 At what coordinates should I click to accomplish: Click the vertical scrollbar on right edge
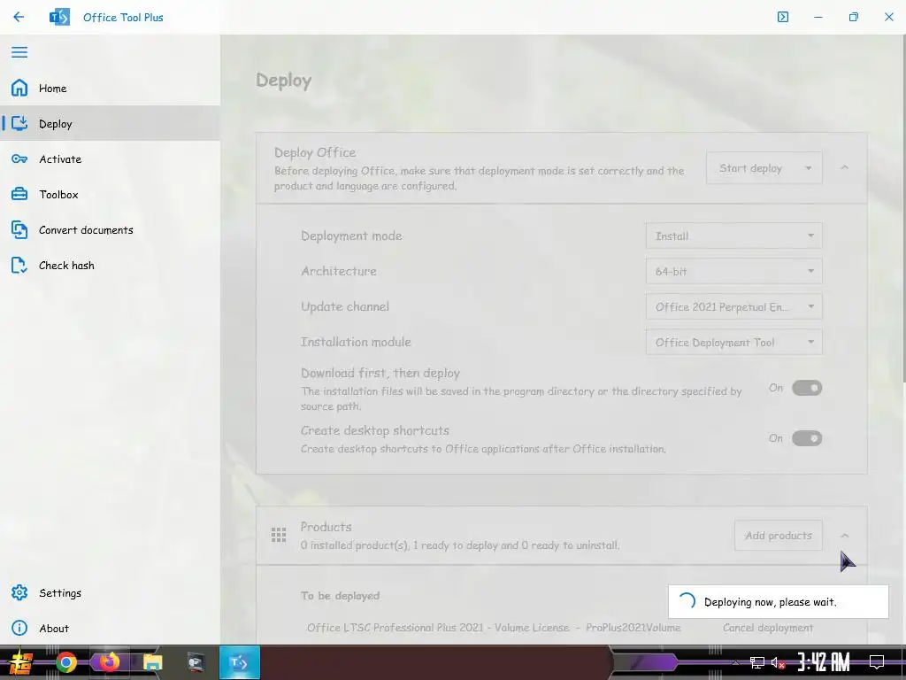point(902,208)
